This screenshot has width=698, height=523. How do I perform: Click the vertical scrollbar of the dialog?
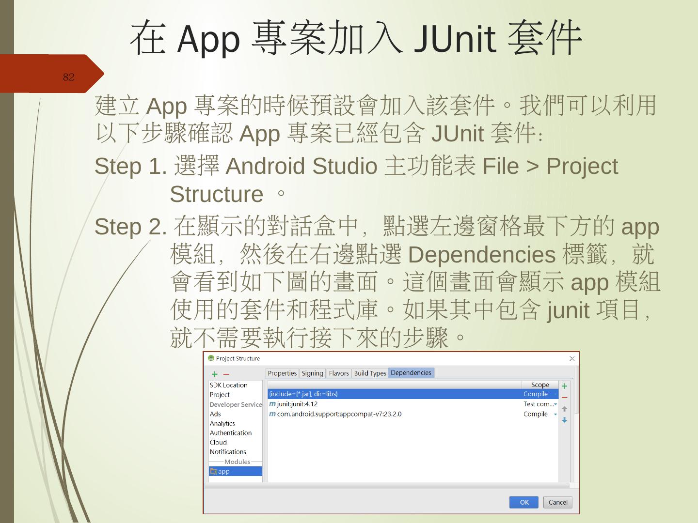click(x=576, y=390)
